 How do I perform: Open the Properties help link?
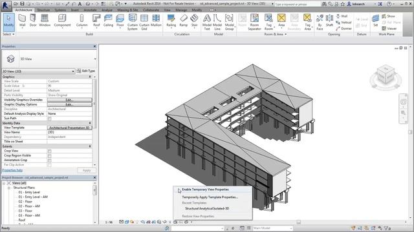pyautogui.click(x=12, y=170)
